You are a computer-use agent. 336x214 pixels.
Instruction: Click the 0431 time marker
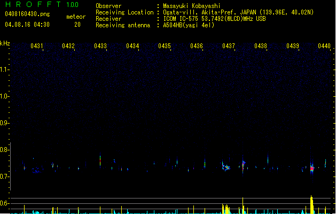[x=37, y=46]
